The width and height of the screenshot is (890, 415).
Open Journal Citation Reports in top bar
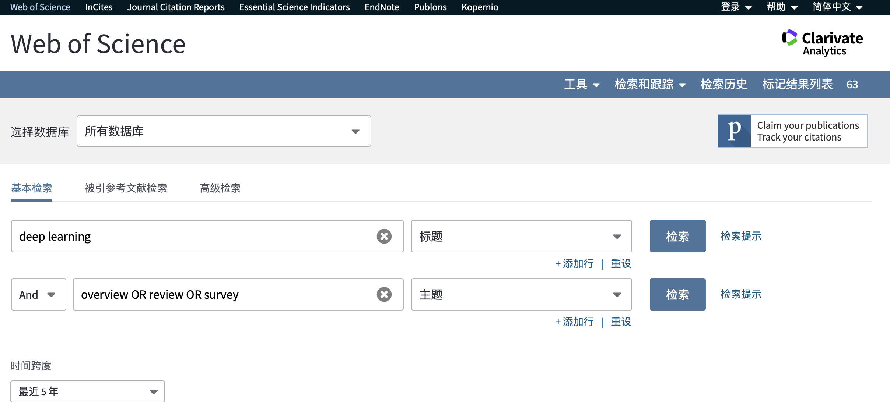176,7
